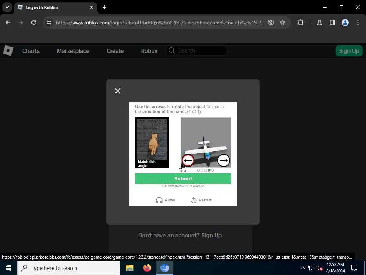Image resolution: width=366 pixels, height=275 pixels.
Task: Open the Extensions puzzle icon
Action: (x=300, y=23)
